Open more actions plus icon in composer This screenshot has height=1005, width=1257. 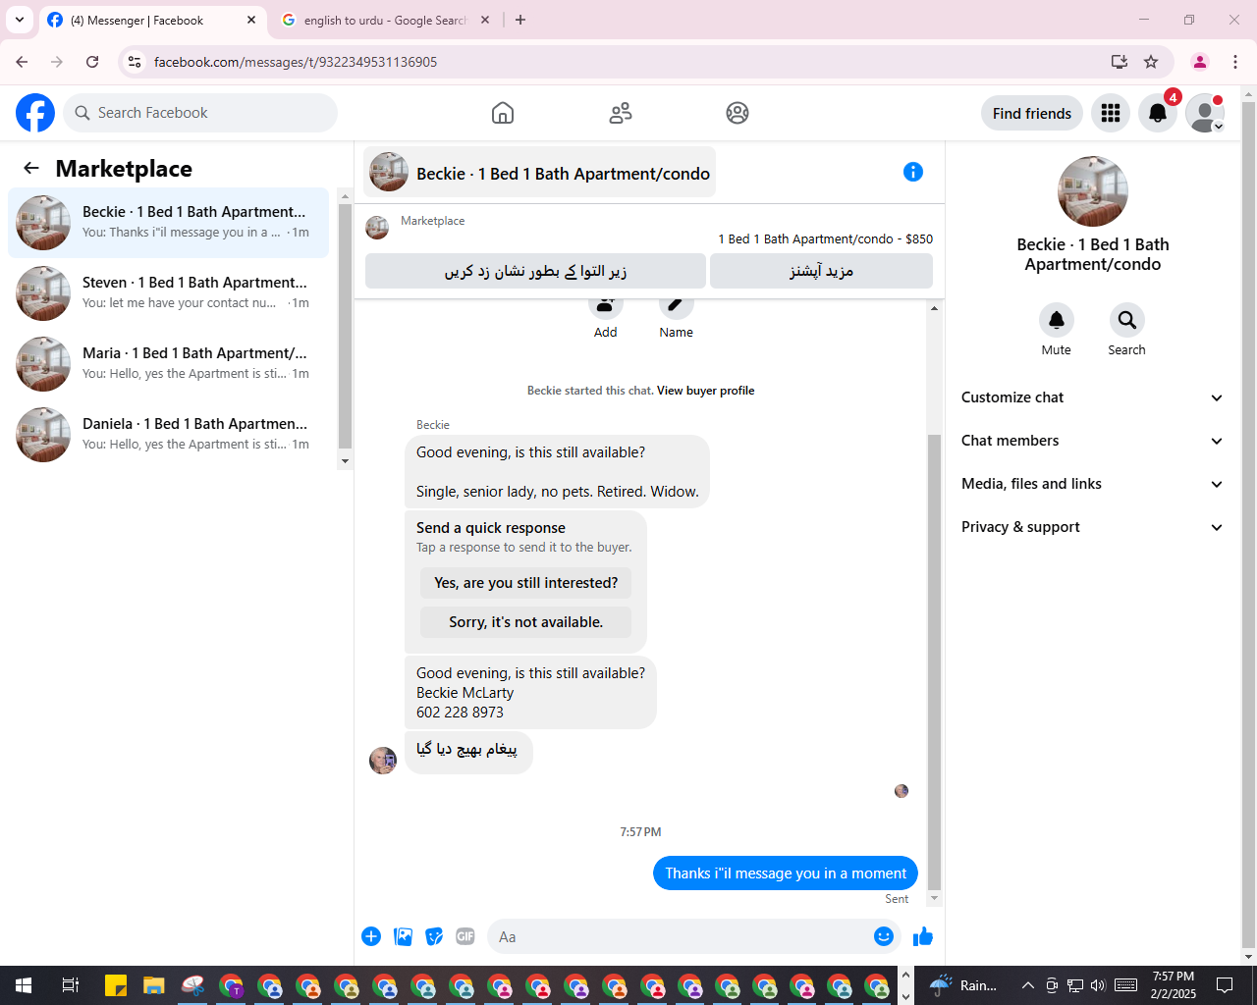pos(371,936)
